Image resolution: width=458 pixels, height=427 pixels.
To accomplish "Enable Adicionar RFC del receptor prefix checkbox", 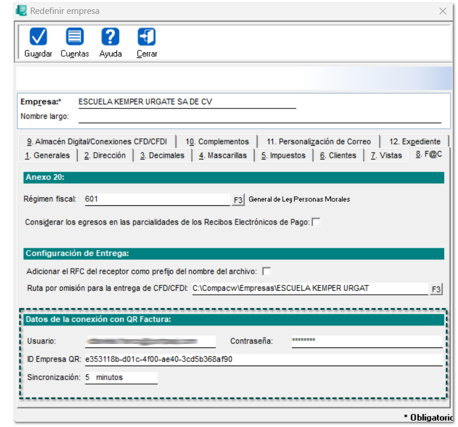I will (266, 271).
